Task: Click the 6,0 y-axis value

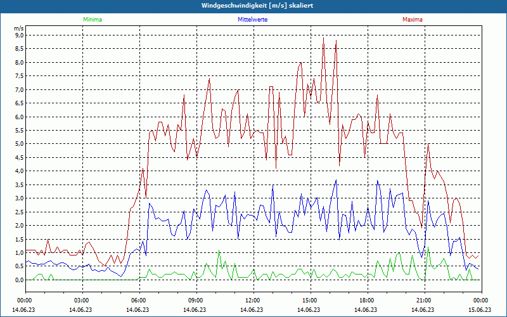Action: (x=20, y=117)
